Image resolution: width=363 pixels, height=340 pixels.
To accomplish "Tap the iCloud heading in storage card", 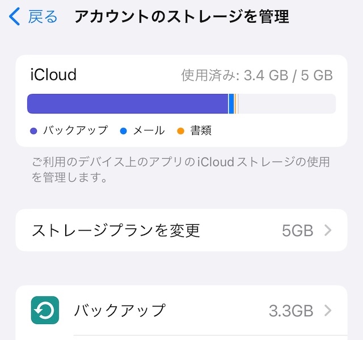I will pyautogui.click(x=53, y=75).
